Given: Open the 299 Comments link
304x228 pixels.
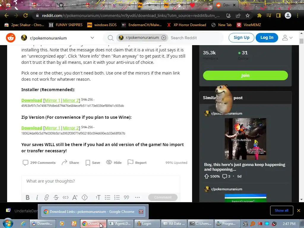Looking at the screenshot, I should pos(39,163).
